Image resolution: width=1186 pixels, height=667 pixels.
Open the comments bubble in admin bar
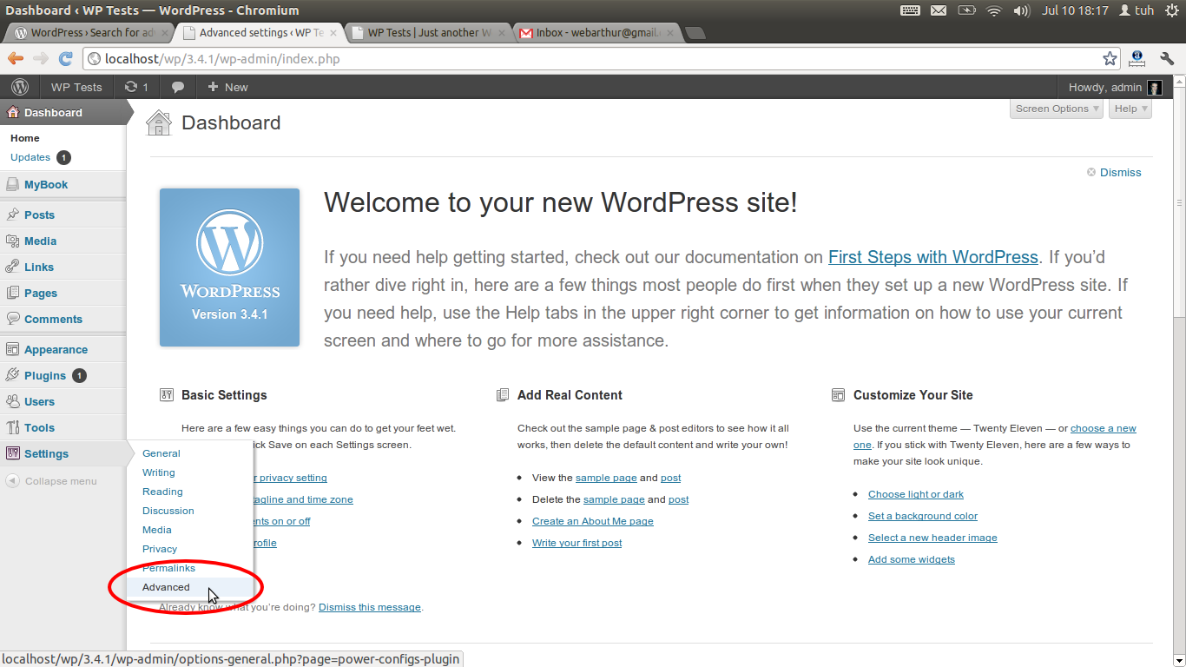[178, 87]
